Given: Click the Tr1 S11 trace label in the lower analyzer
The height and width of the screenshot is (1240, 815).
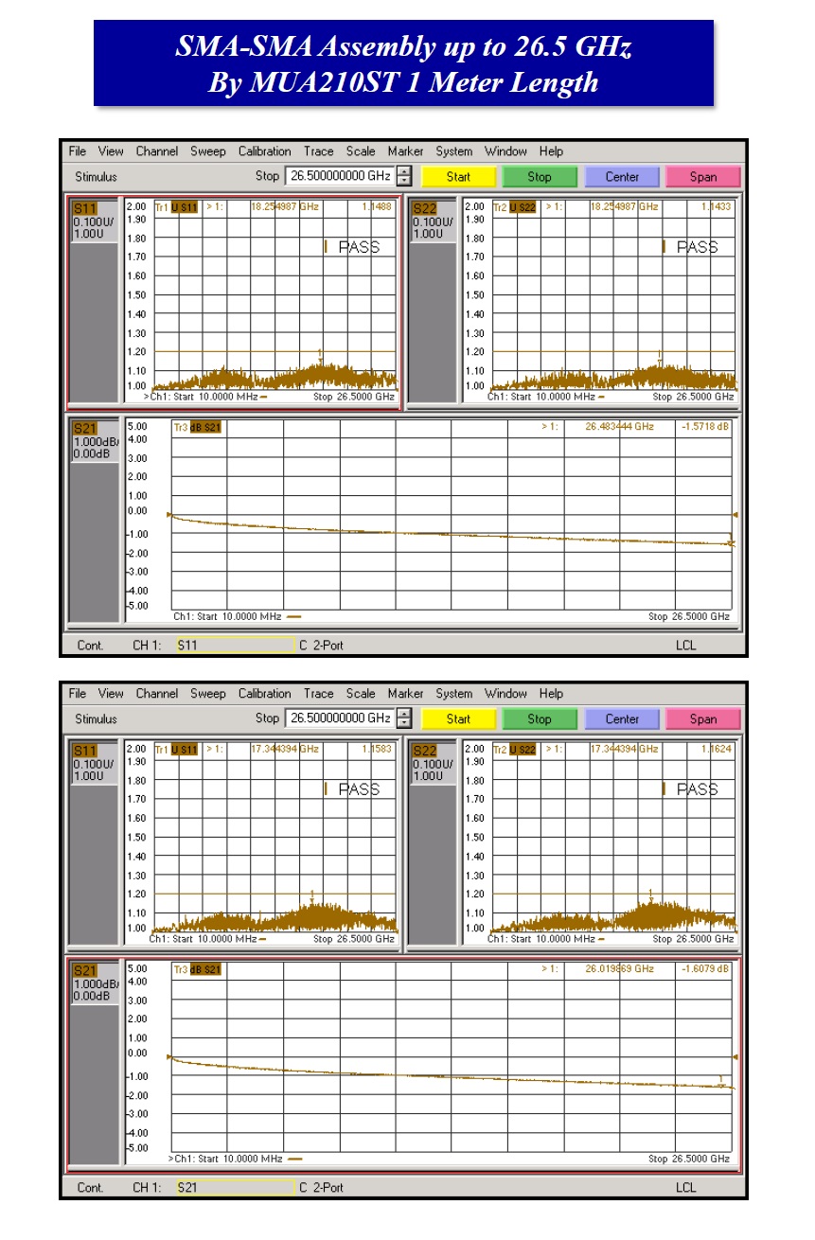Looking at the screenshot, I should pos(176,750).
